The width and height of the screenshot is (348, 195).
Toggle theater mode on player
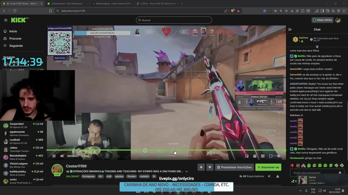coord(263,156)
